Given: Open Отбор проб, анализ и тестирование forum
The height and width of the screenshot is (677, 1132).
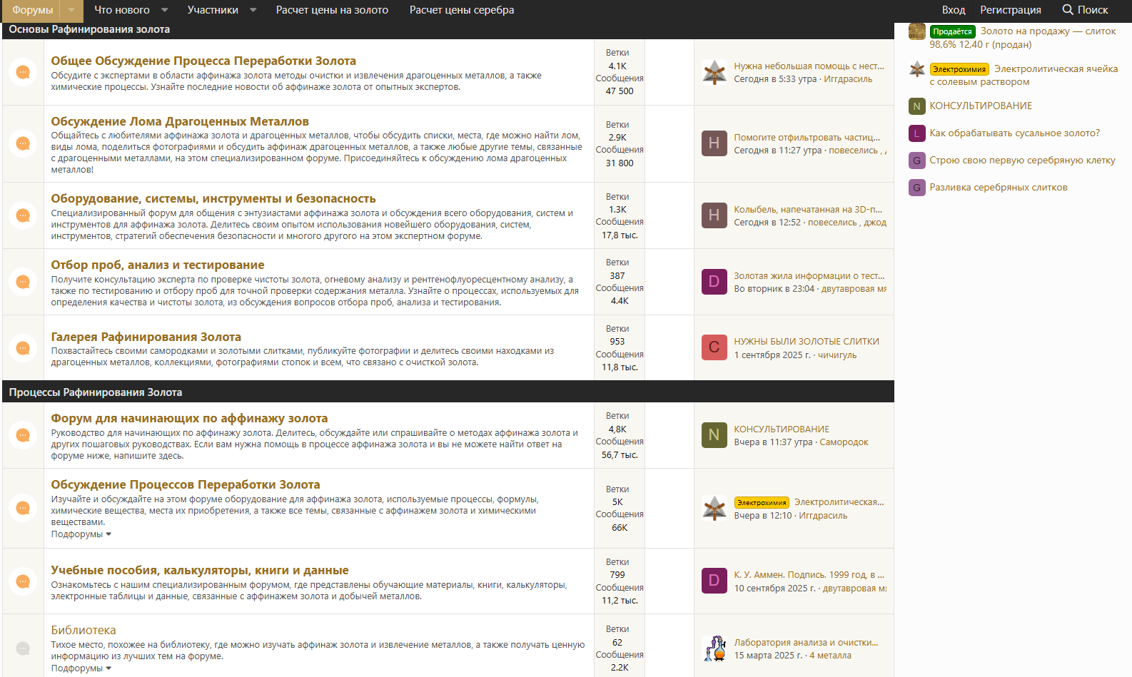Looking at the screenshot, I should [x=157, y=265].
